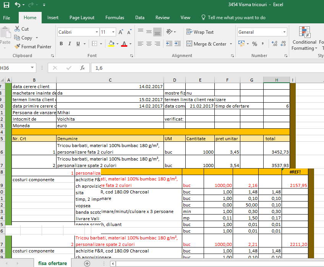
Task: Click the Format Painter tool
Action: (x=33, y=47)
